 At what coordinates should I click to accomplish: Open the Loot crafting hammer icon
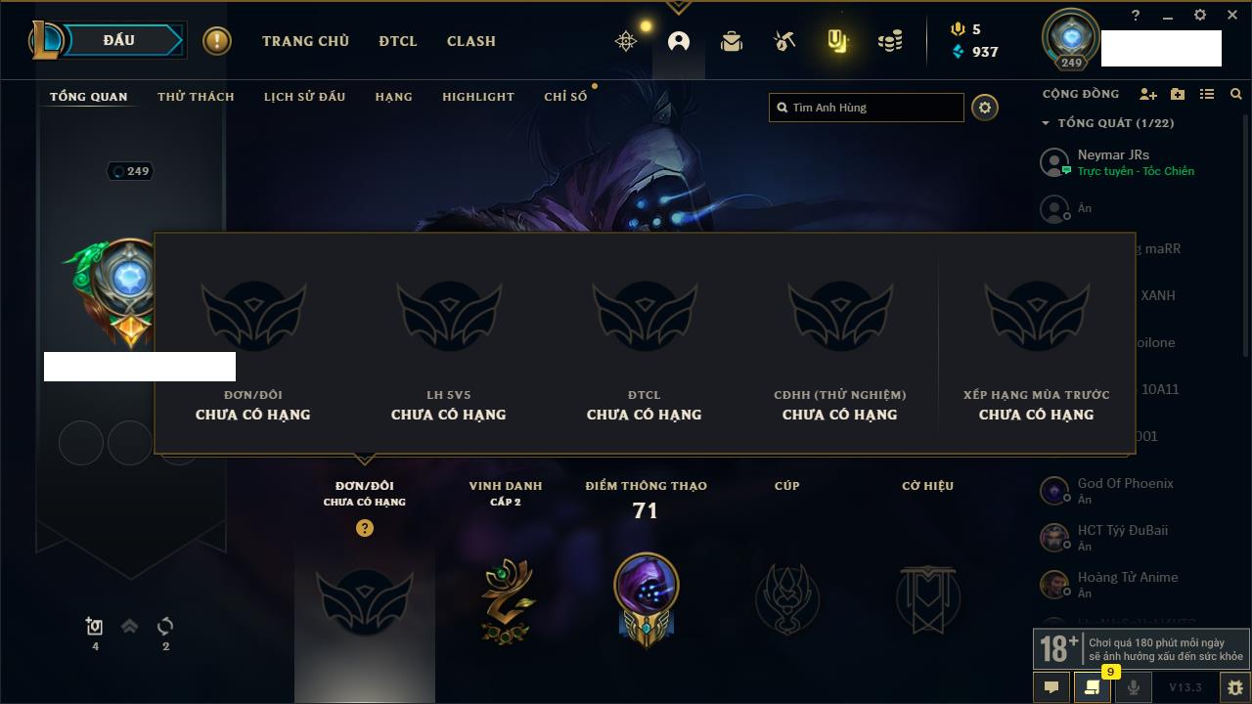(x=784, y=41)
